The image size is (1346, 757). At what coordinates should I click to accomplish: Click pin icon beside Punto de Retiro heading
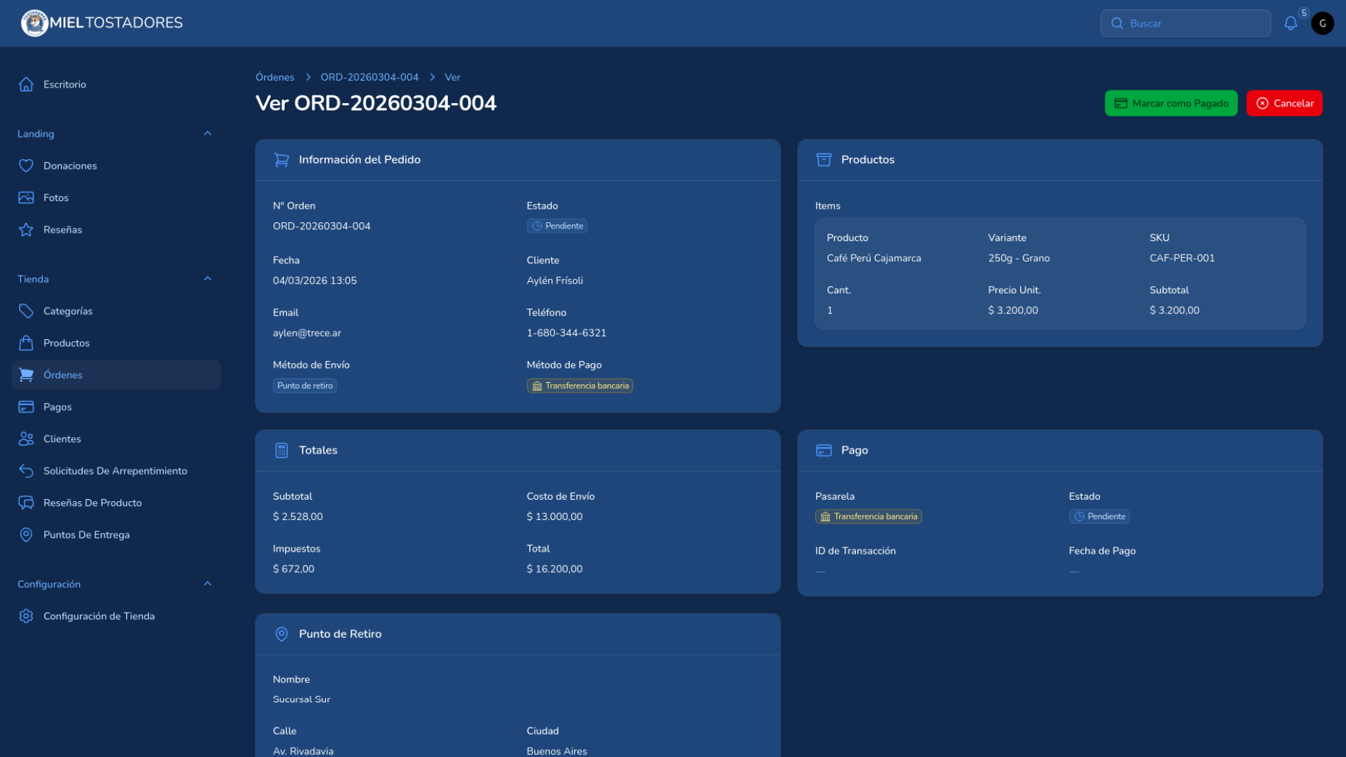pyautogui.click(x=282, y=634)
